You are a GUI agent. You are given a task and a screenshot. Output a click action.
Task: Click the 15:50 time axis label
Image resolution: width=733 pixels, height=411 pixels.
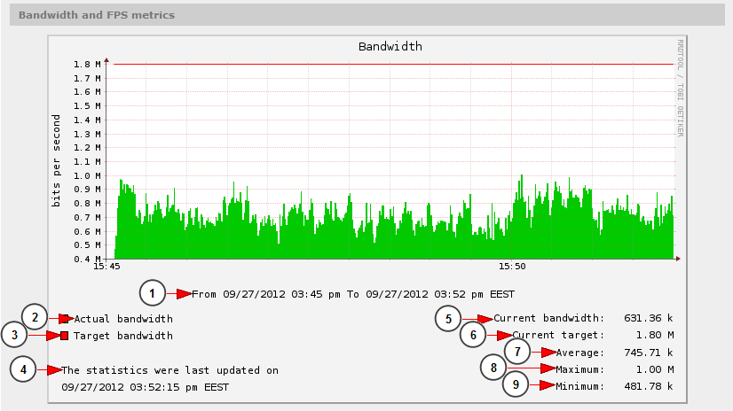[512, 267]
